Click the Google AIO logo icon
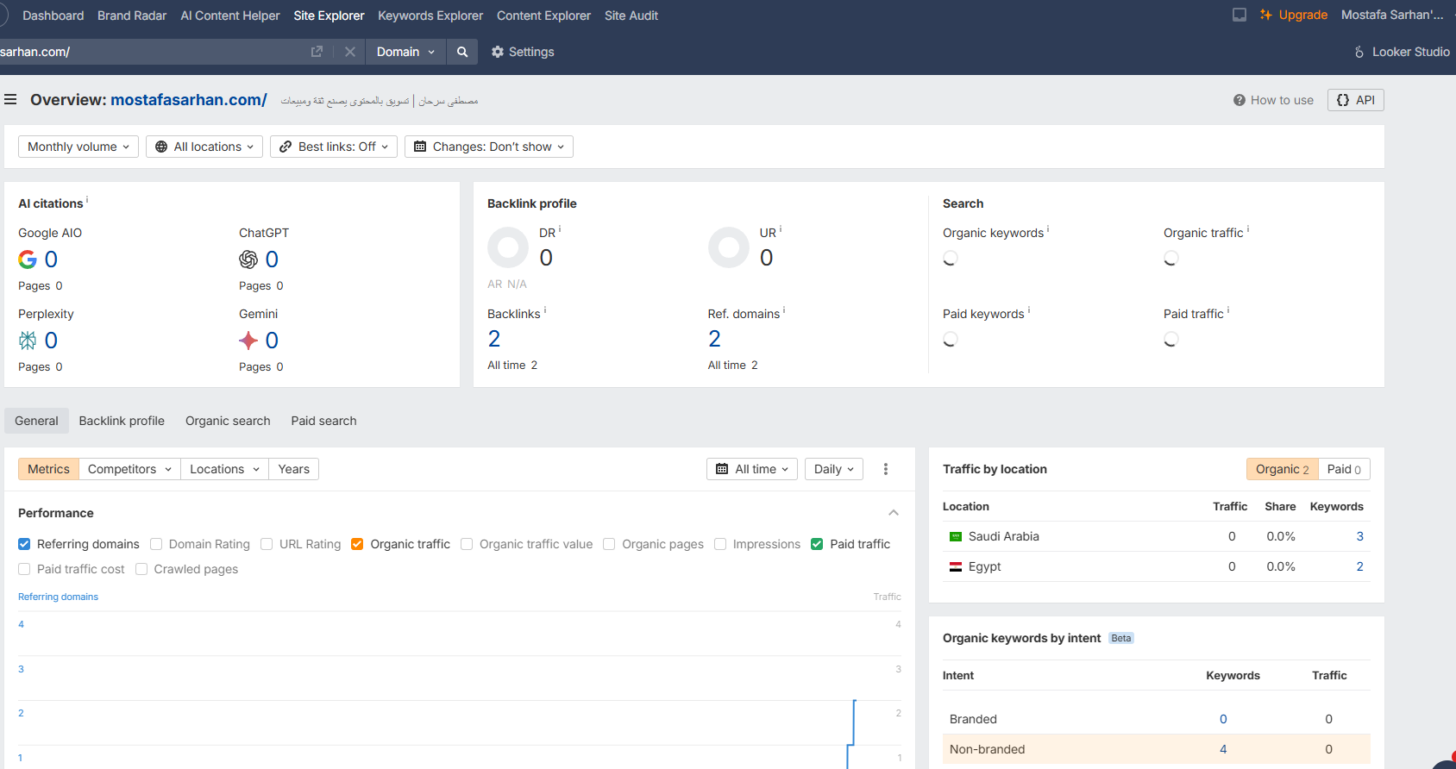 click(28, 259)
